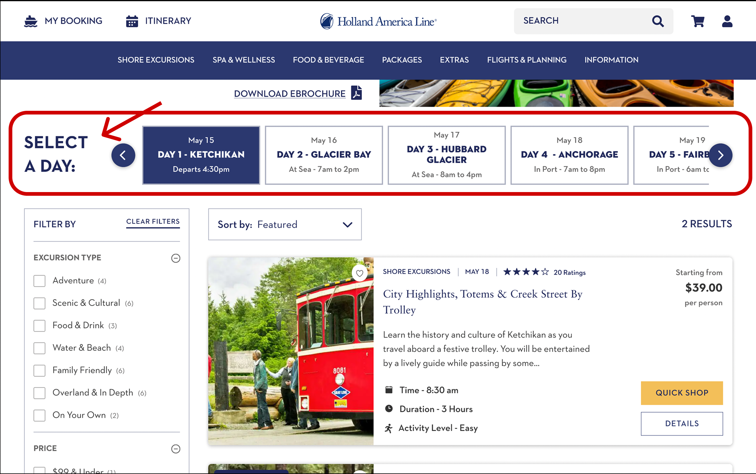Image resolution: width=756 pixels, height=474 pixels.
Task: Select the Day 2 - Glacier Bay tab
Action: pyautogui.click(x=324, y=155)
